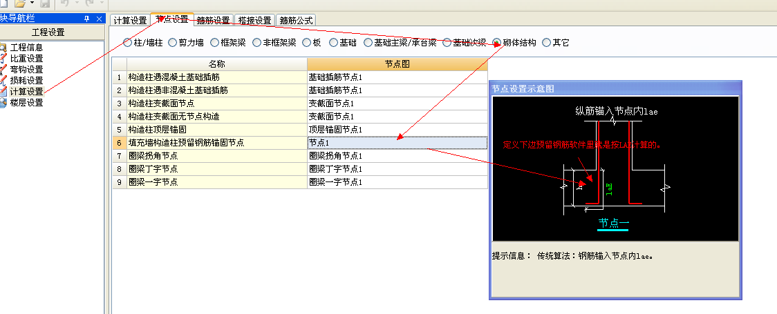
Task: Select row 构造柱遇混凝土基础插筋
Action: pos(217,77)
